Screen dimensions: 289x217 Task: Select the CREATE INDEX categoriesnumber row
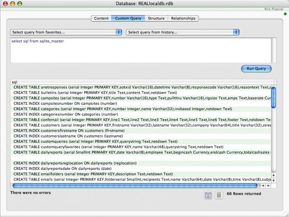[x=141, y=114]
